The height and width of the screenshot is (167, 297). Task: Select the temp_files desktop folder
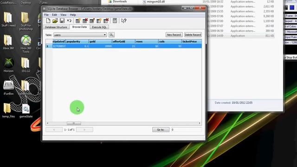coord(8,111)
